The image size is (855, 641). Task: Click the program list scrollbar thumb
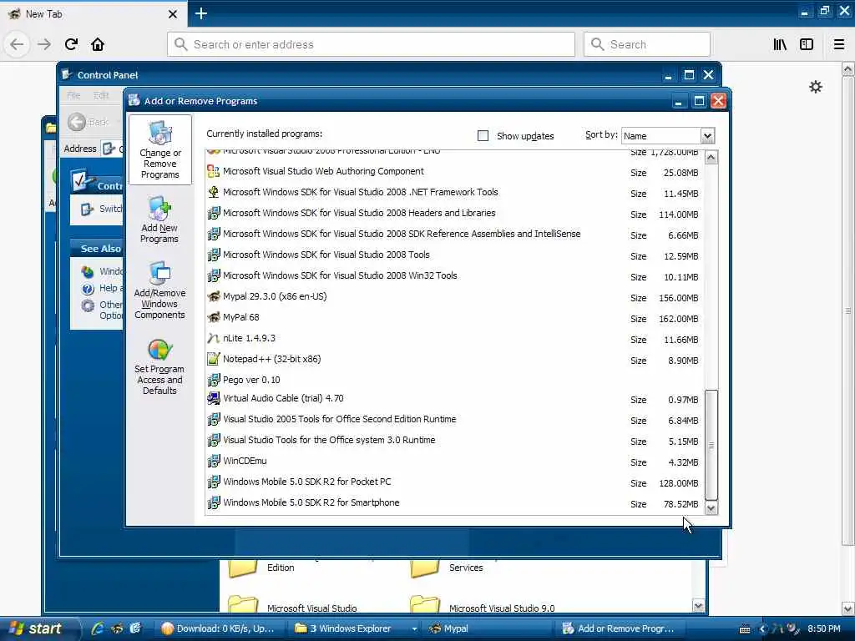(x=711, y=445)
